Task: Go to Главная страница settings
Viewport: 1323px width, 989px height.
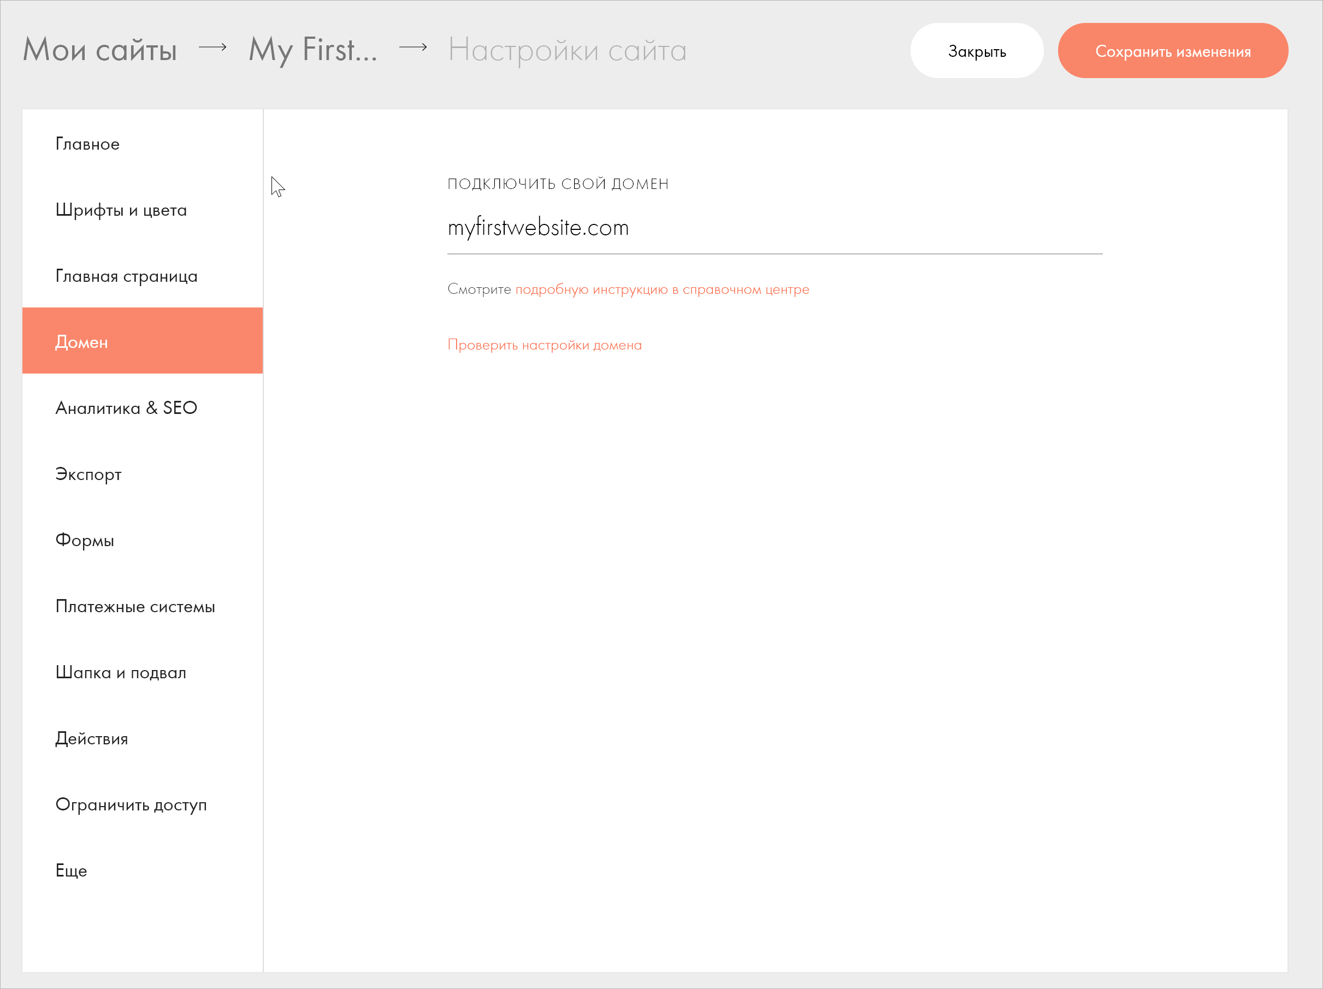Action: (x=126, y=276)
